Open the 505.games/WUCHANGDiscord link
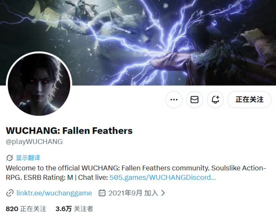This screenshot has width=276, height=217. click(163, 178)
